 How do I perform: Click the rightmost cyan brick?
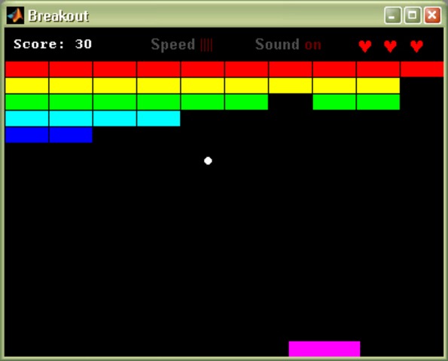(x=159, y=118)
